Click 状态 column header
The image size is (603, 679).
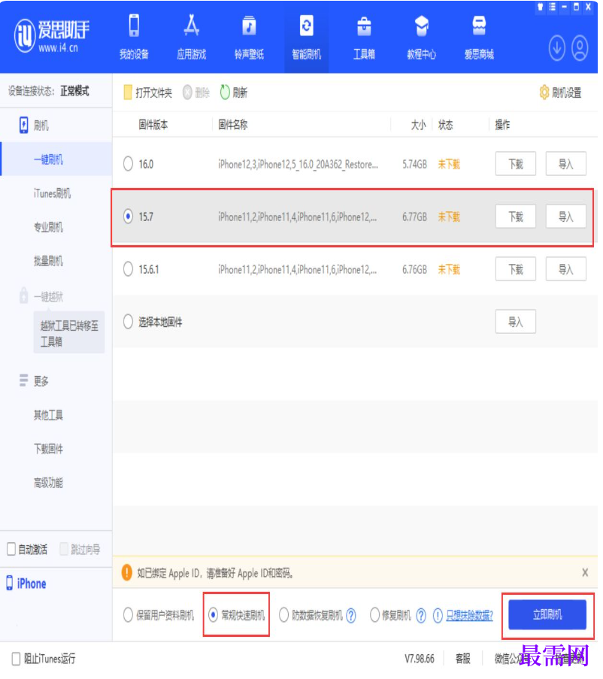[445, 125]
